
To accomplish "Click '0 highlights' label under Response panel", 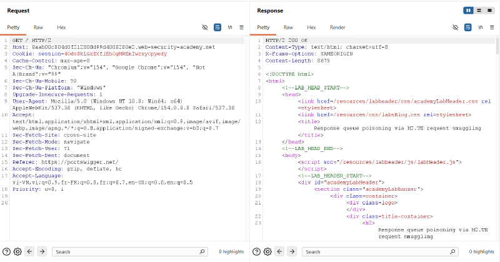I will [x=481, y=252].
